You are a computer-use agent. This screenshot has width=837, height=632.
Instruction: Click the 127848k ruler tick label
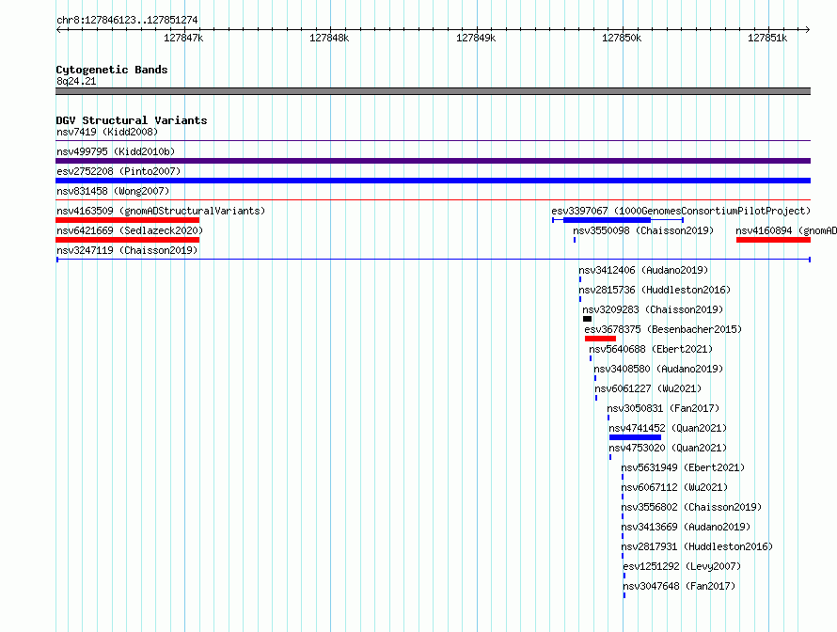pos(329,38)
